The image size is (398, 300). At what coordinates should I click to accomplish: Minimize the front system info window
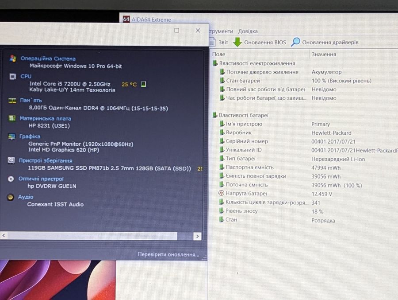(156, 30)
